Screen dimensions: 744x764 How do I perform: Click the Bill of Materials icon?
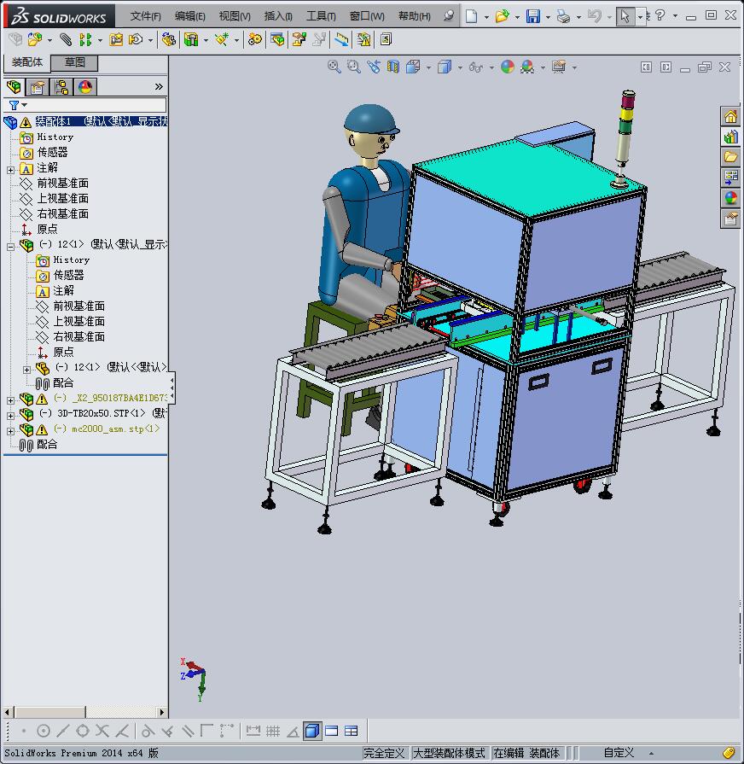(277, 39)
